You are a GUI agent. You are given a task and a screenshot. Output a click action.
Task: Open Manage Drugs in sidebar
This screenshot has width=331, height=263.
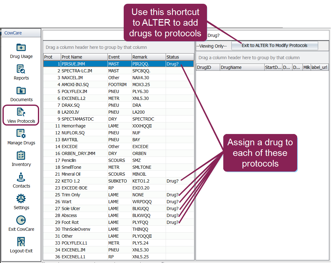coord(21,134)
